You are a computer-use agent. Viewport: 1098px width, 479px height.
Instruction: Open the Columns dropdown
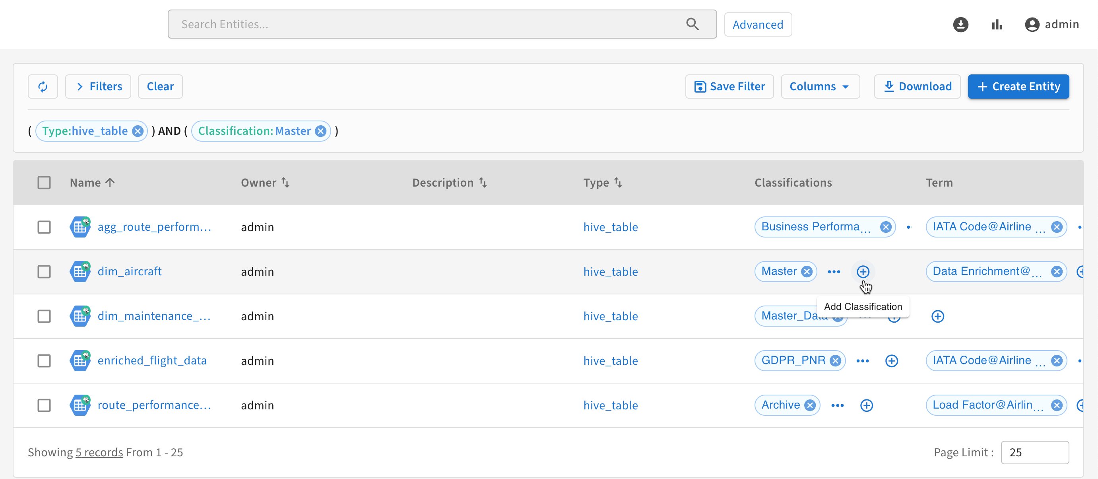coord(820,87)
